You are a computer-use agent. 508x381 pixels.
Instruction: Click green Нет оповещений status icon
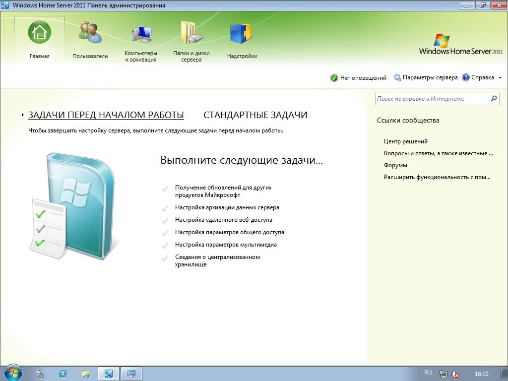pyautogui.click(x=334, y=78)
